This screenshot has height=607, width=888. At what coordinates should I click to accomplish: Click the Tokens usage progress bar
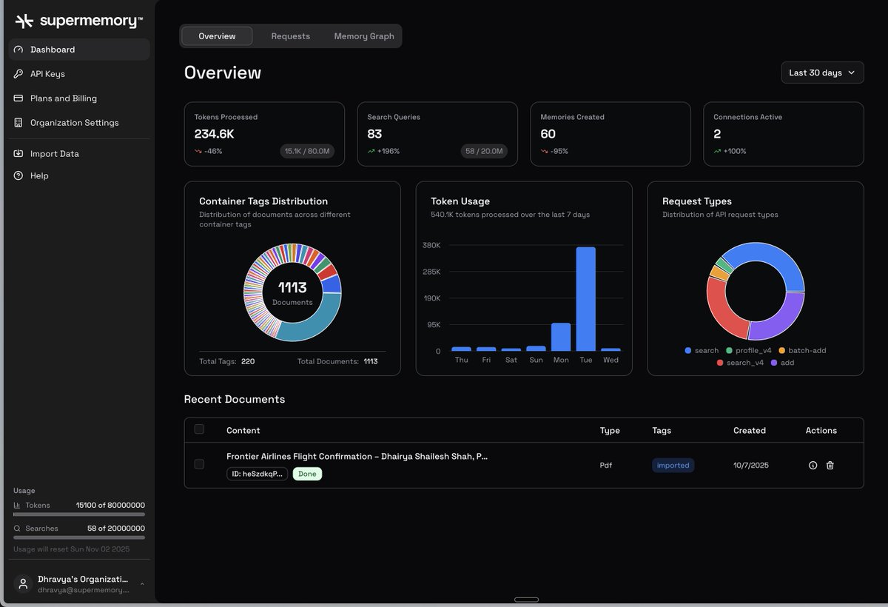[79, 514]
